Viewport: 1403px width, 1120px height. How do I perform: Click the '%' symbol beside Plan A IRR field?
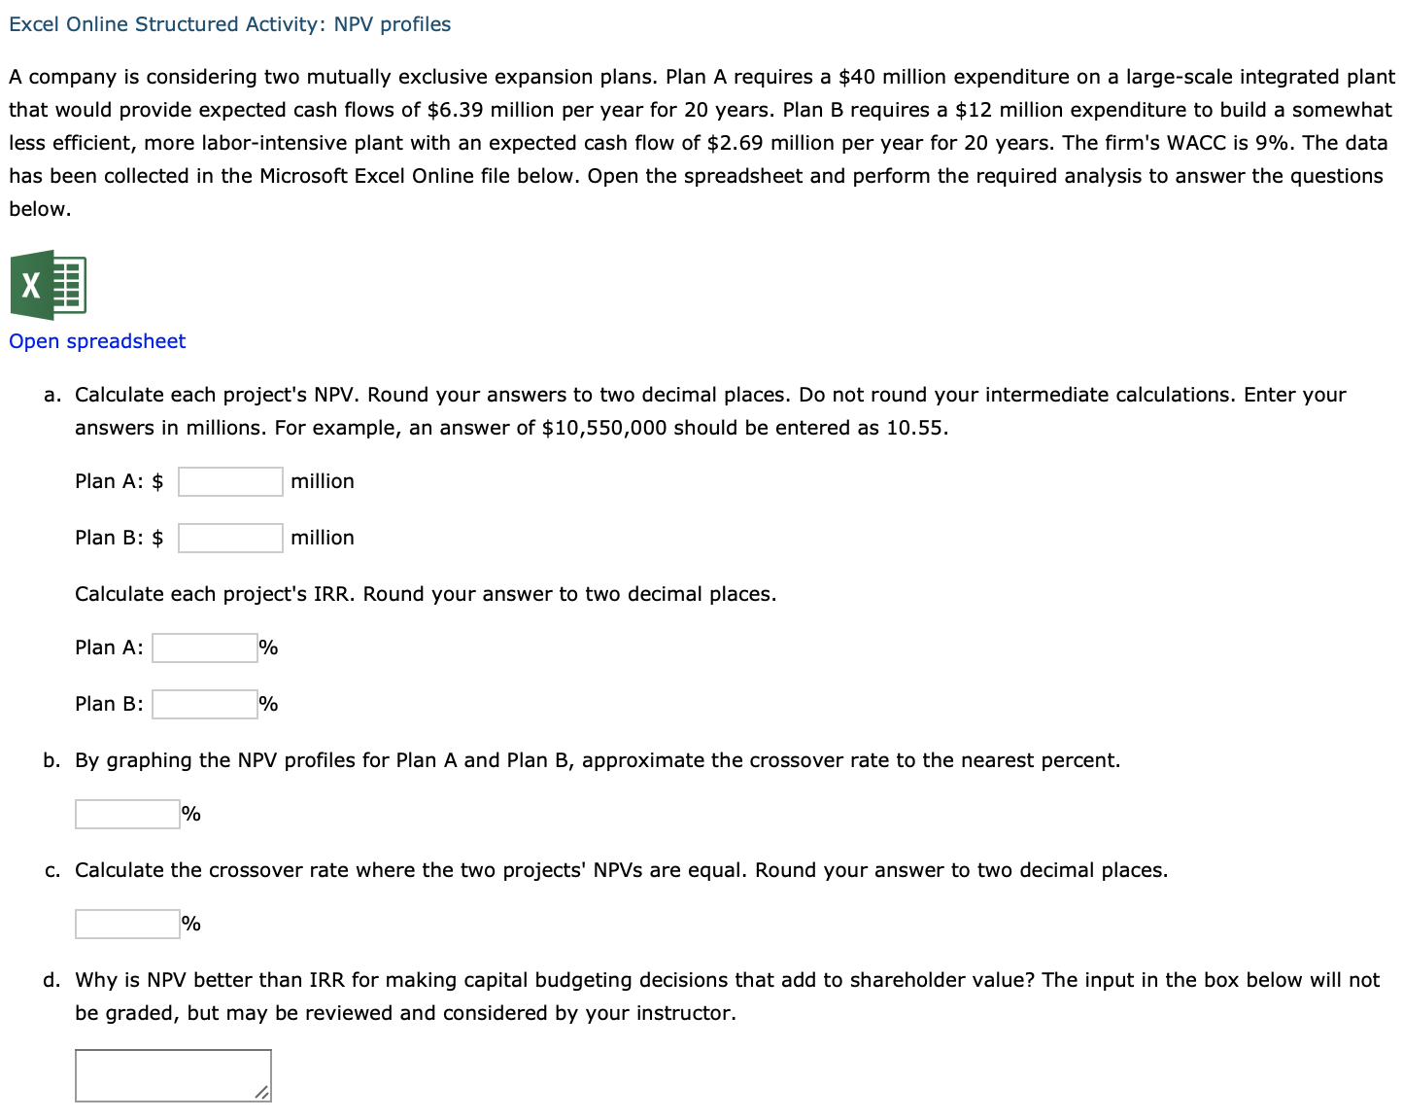tap(268, 647)
